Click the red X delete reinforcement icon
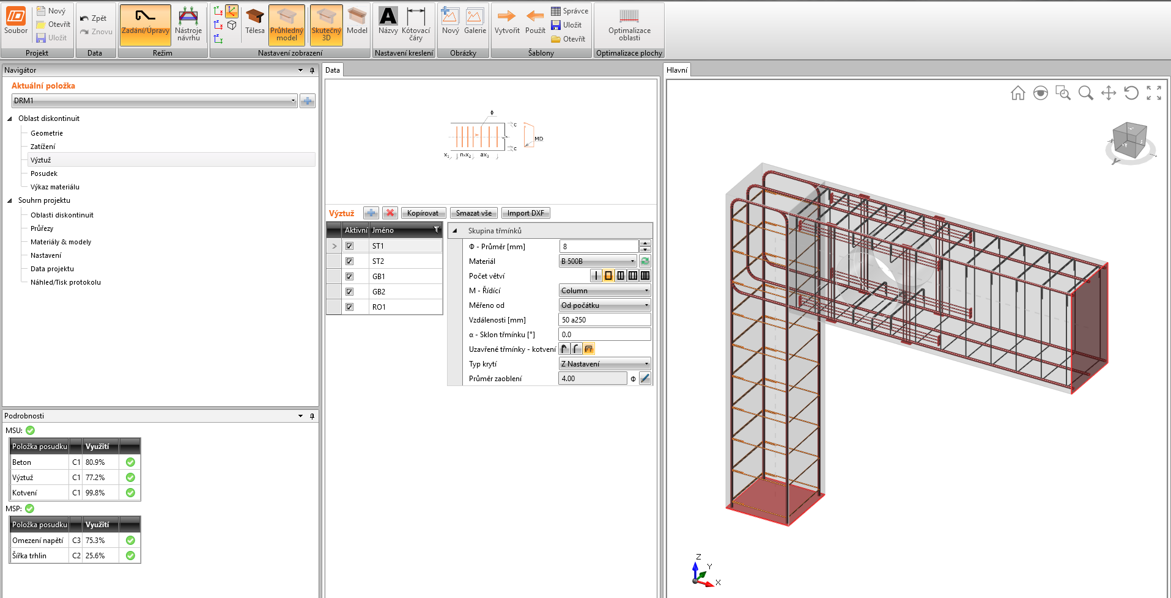This screenshot has height=598, width=1171. [x=390, y=213]
